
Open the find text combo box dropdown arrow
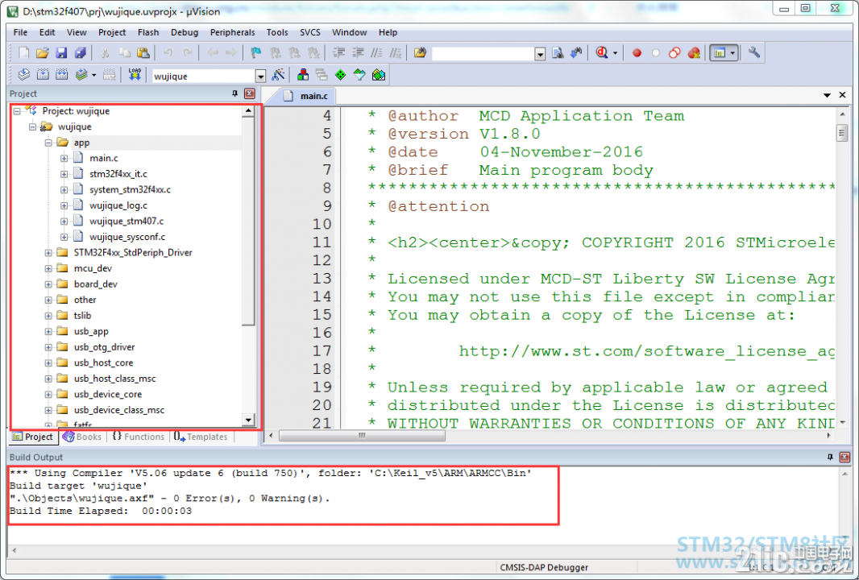pyautogui.click(x=540, y=54)
